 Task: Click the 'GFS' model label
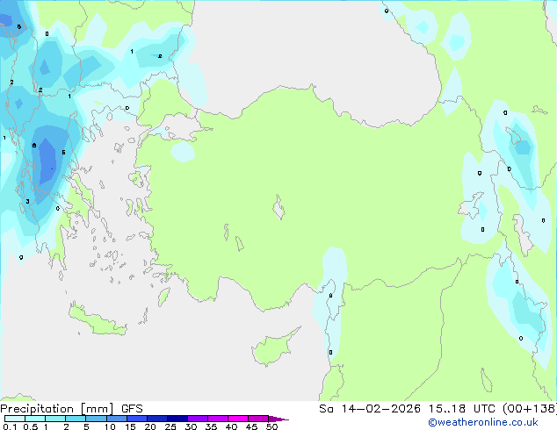(132, 409)
